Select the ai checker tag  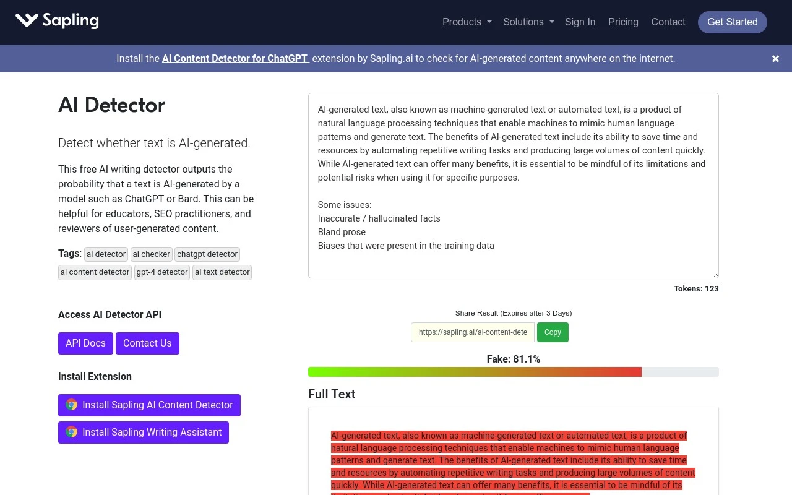pos(152,254)
